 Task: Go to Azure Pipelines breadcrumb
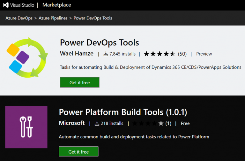click(53, 18)
